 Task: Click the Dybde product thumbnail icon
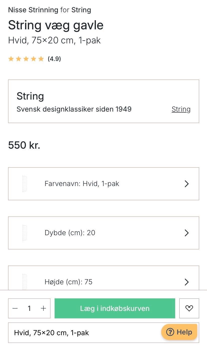pos(24,233)
